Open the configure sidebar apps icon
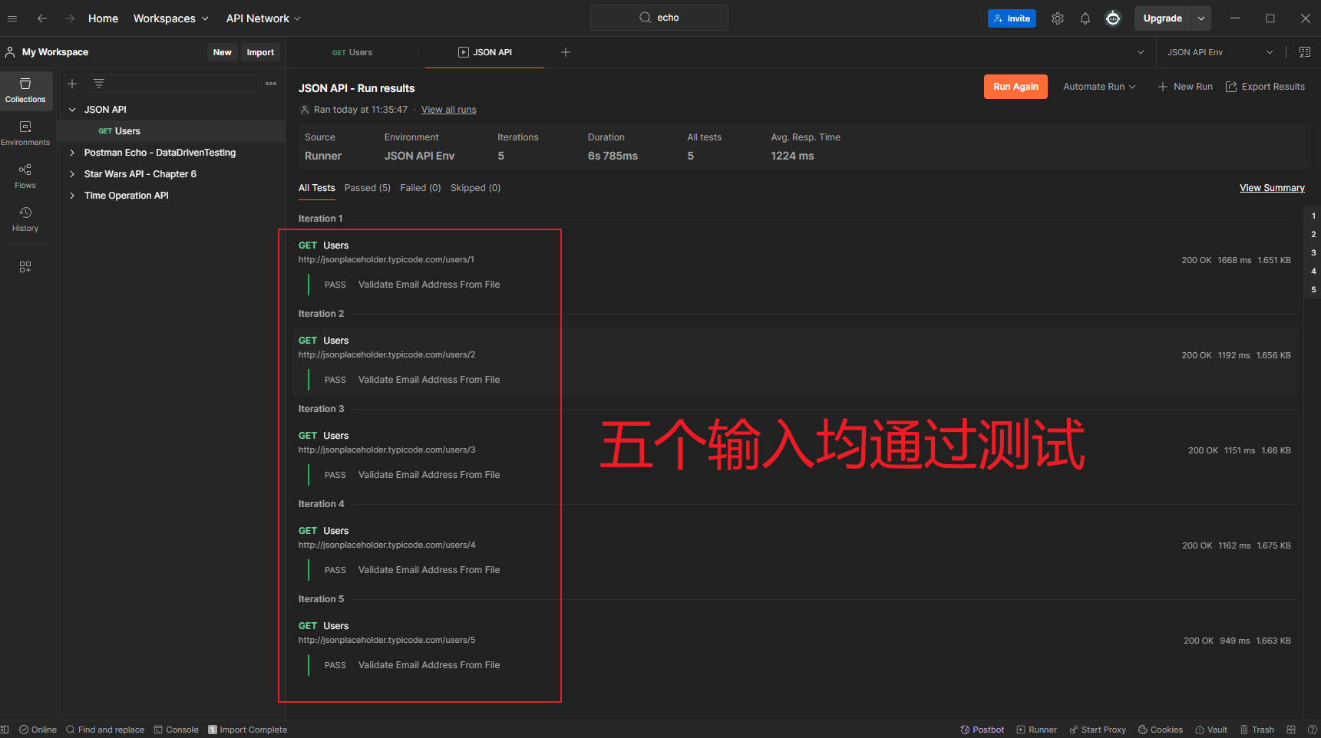The image size is (1321, 738). (25, 267)
